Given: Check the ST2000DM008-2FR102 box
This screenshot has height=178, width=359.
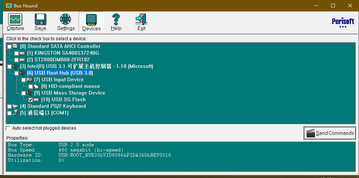Looking at the screenshot, I should 16,60.
